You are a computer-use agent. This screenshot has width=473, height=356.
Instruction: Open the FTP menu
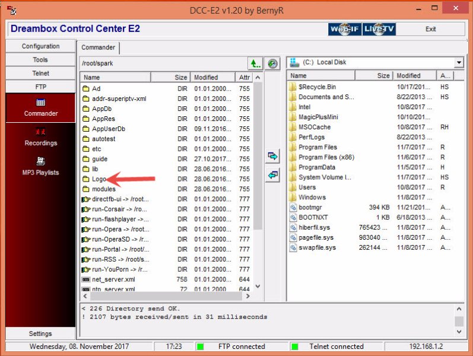click(x=40, y=87)
